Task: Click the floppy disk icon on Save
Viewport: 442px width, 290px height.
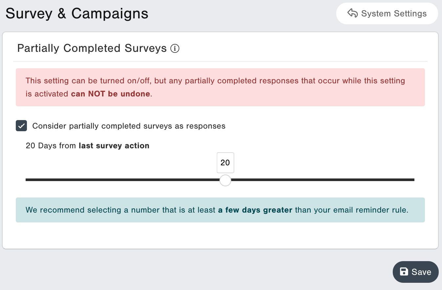Action: 404,272
